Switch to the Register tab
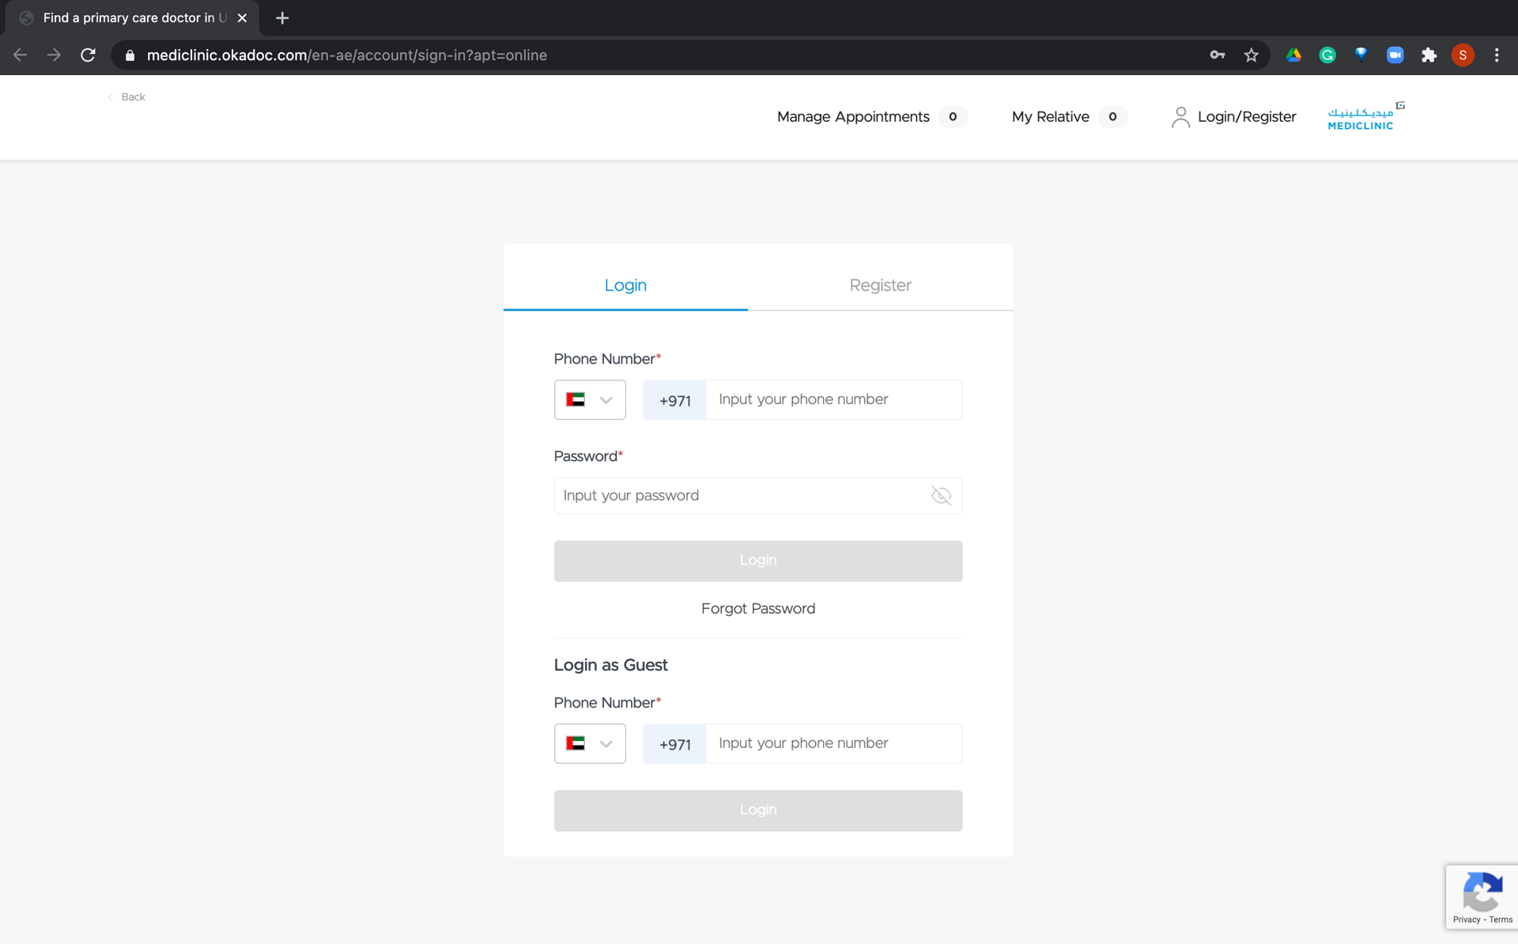Image resolution: width=1518 pixels, height=944 pixels. pyautogui.click(x=880, y=285)
